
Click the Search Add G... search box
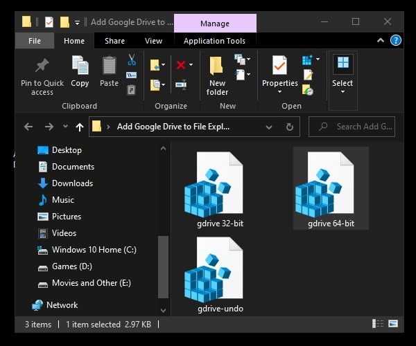pyautogui.click(x=352, y=127)
